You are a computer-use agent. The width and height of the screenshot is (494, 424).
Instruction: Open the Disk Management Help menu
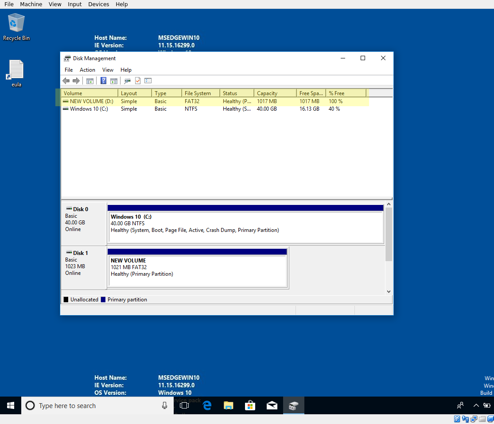click(x=126, y=70)
